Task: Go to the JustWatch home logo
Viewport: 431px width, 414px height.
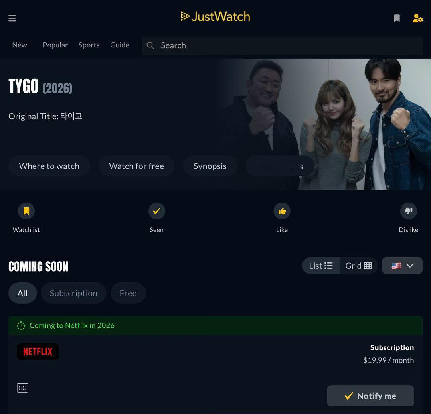Action: (215, 16)
